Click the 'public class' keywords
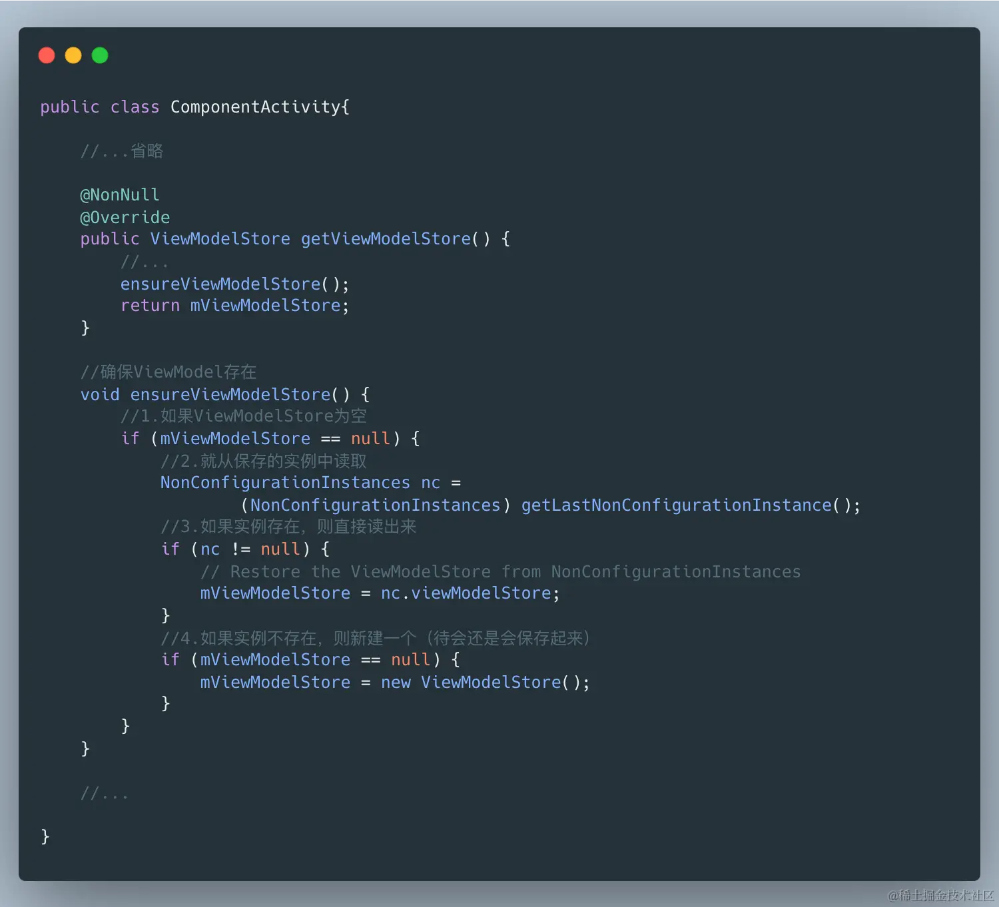Screen dimensions: 999x907 pyautogui.click(x=100, y=107)
